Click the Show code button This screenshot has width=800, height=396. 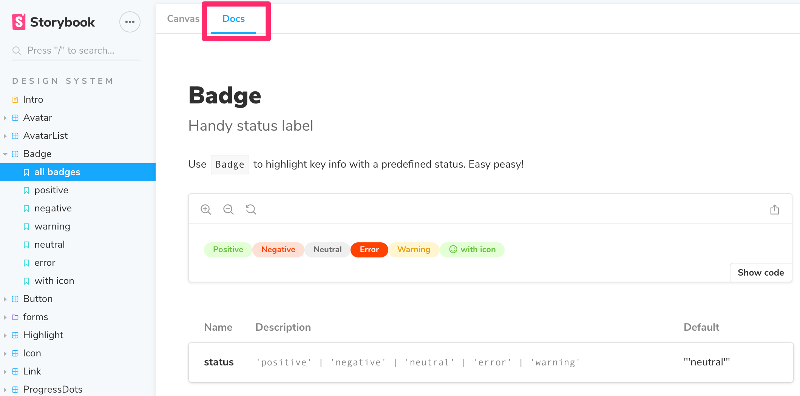[x=761, y=273]
